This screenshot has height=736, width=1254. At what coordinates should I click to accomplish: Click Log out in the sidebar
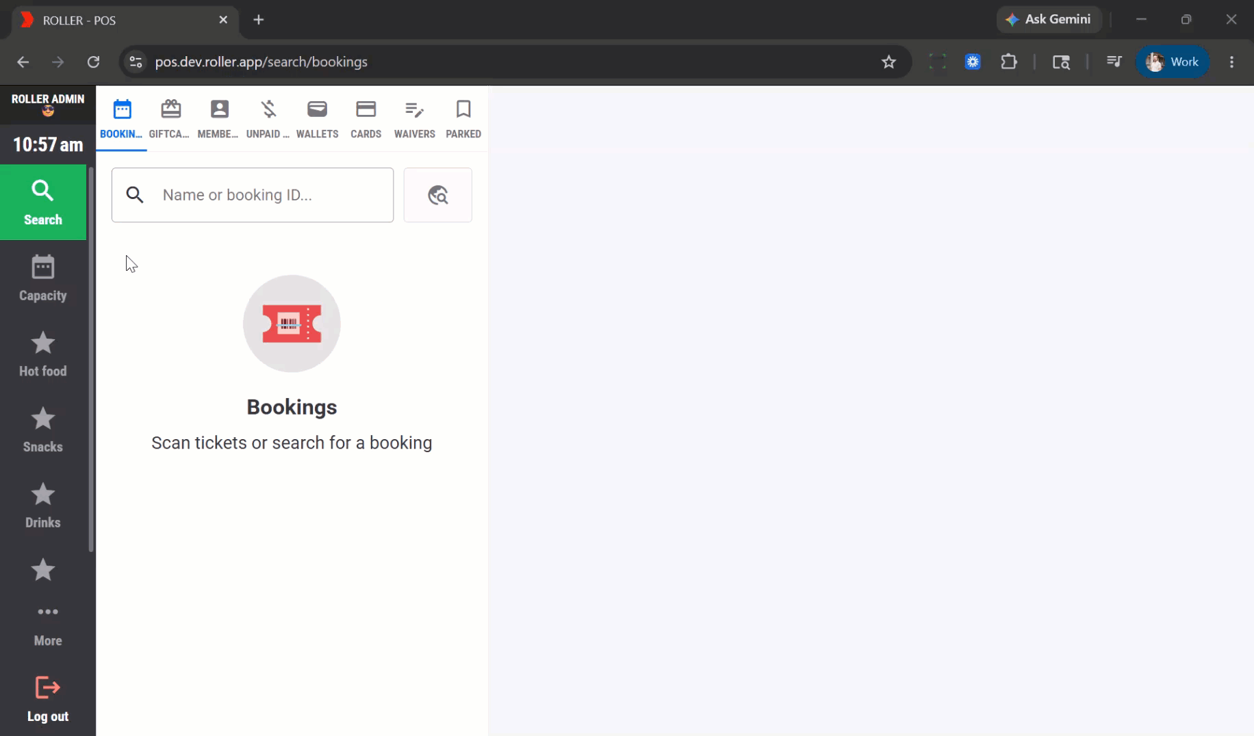[x=48, y=699]
